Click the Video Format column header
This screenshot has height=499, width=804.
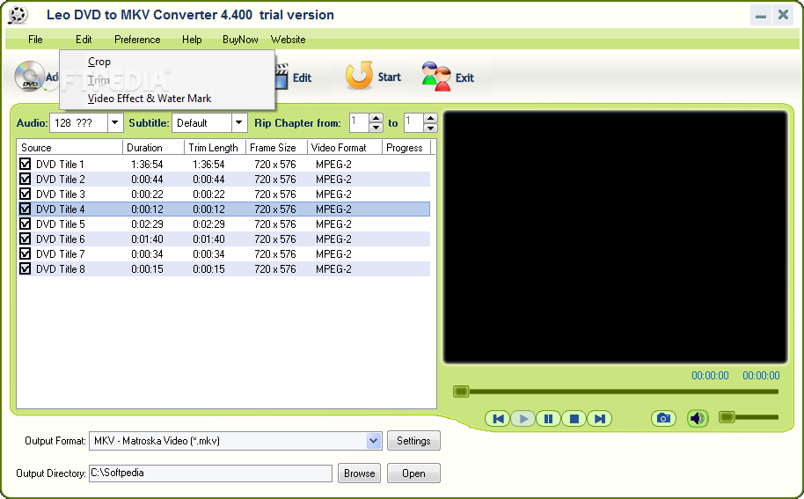[345, 148]
